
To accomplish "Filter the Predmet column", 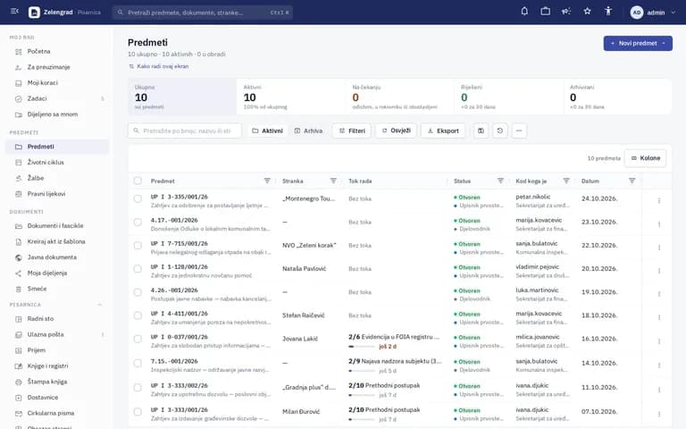I will (x=267, y=181).
